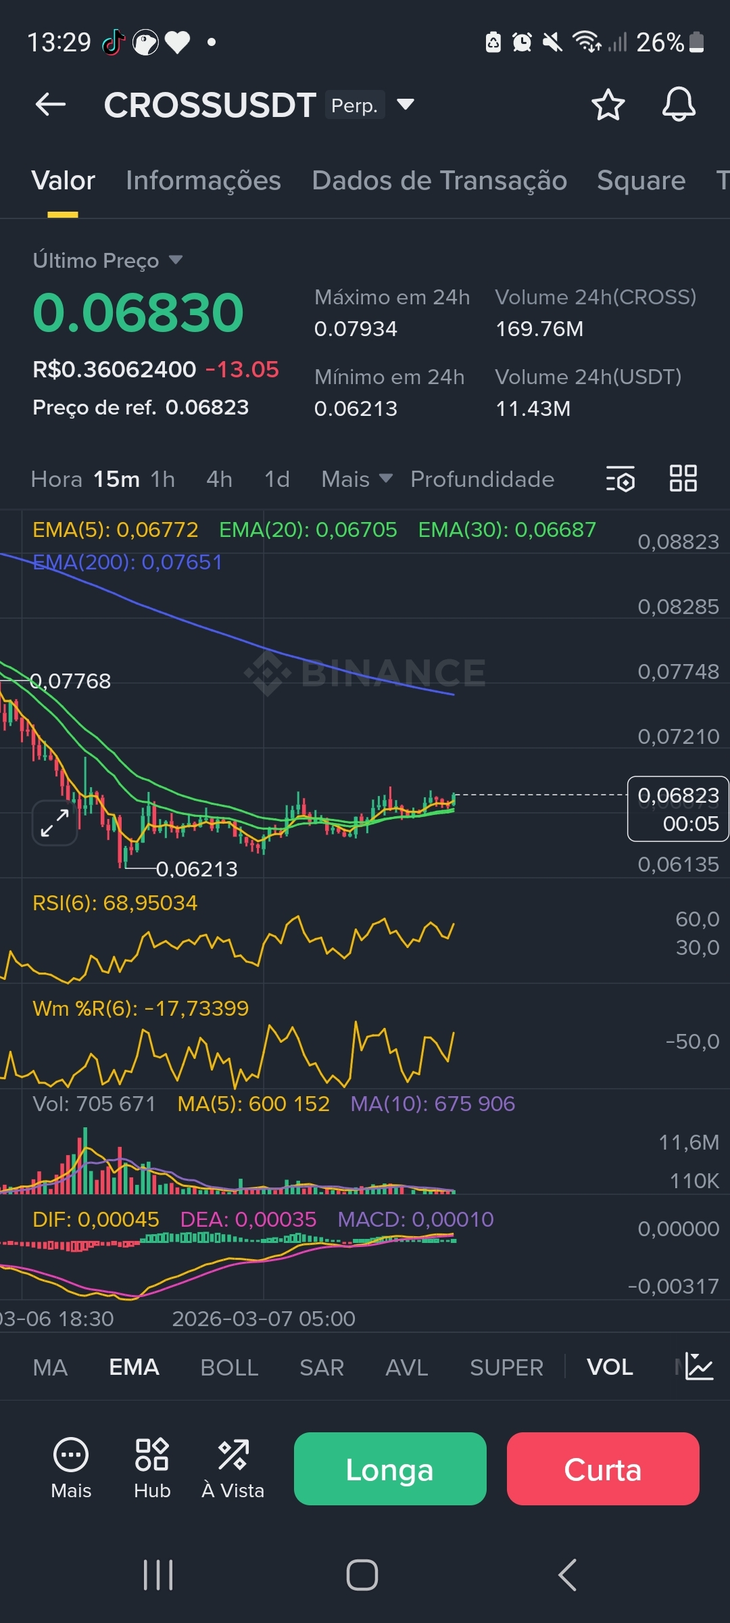Select the Hora timeframe
Image resolution: width=730 pixels, height=1623 pixels.
56,479
